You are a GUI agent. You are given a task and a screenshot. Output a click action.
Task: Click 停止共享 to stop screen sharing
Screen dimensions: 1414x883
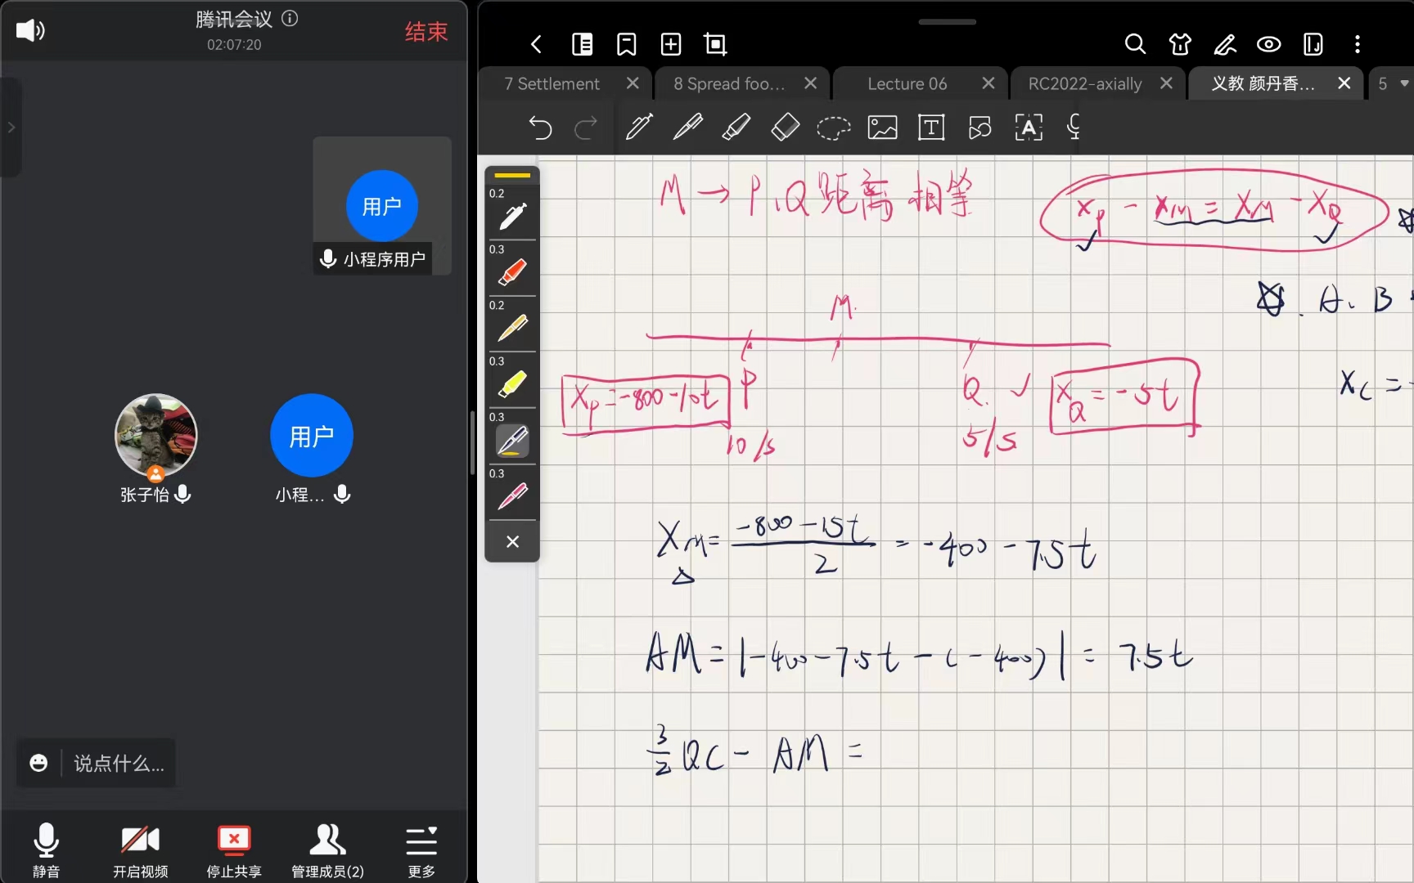[234, 850]
